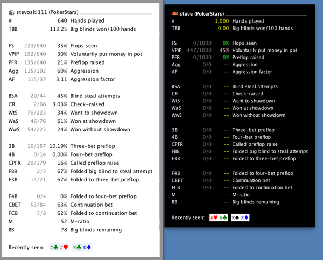The width and height of the screenshot is (323, 260).
Task: Click the Continuation bet label in steve panel
Action: (251, 181)
